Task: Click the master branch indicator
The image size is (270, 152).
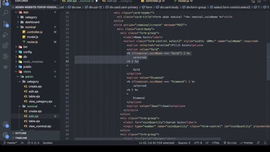Action: tap(10, 143)
